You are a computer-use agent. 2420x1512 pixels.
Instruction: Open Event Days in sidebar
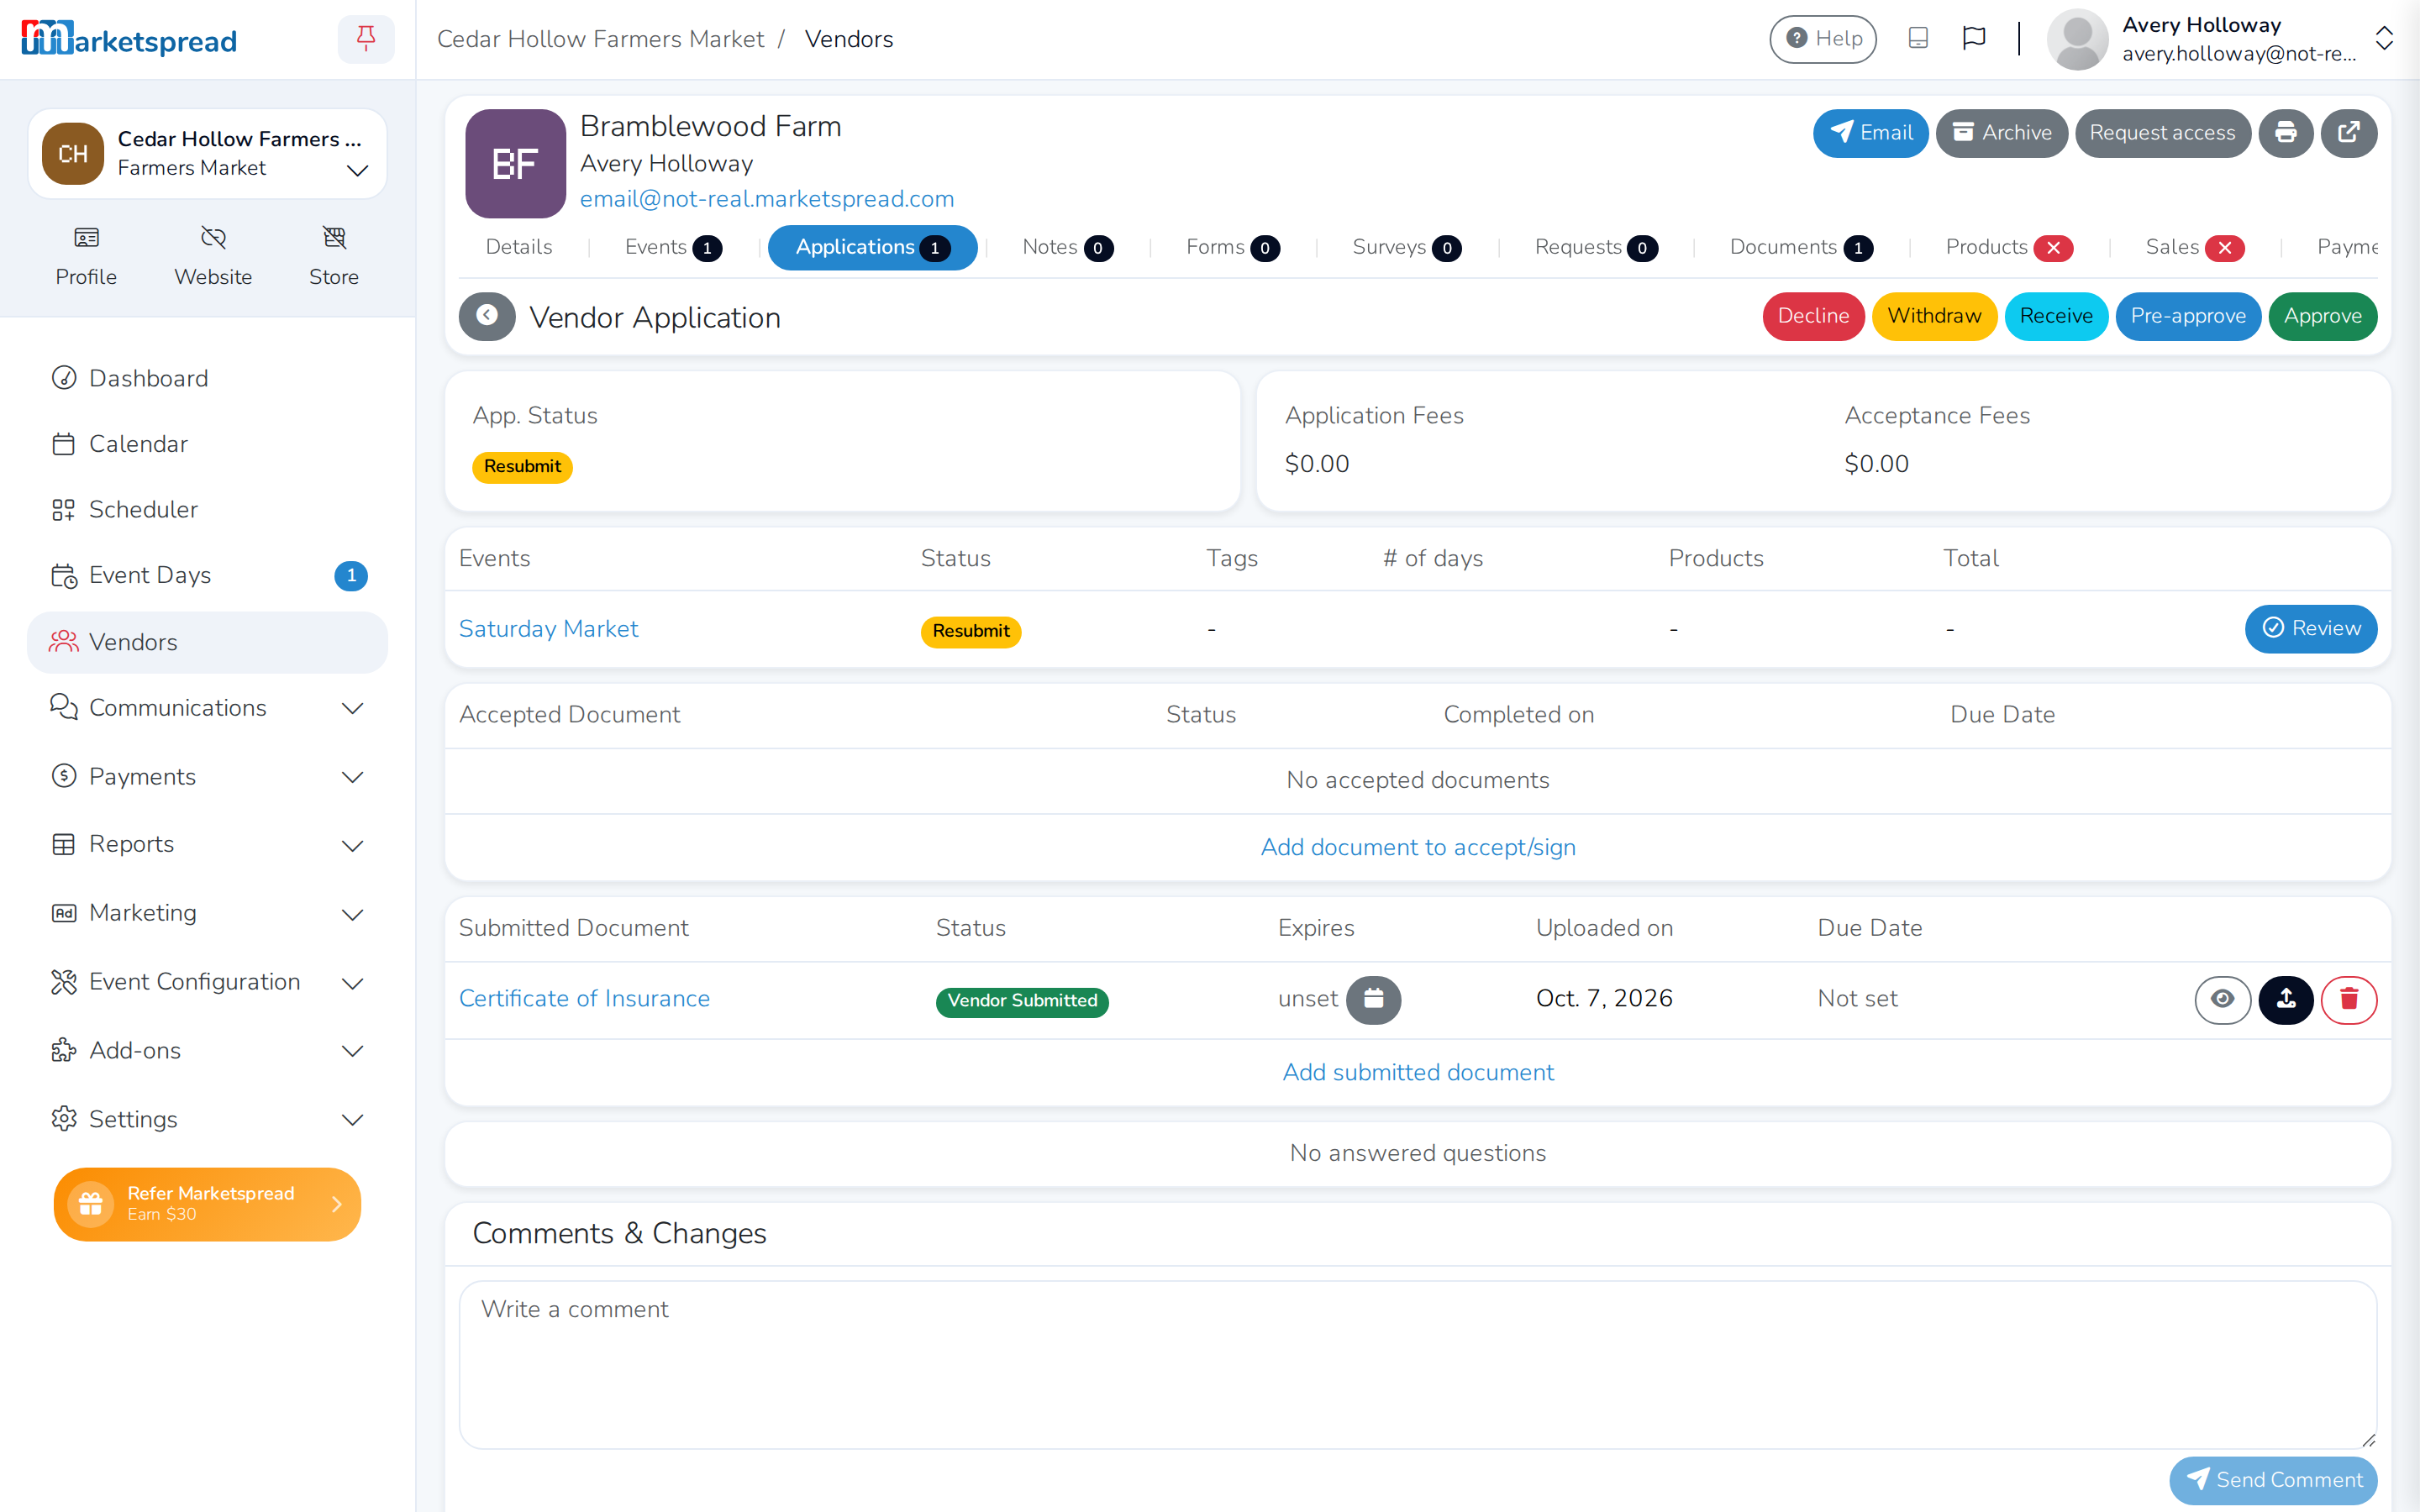pyautogui.click(x=207, y=575)
